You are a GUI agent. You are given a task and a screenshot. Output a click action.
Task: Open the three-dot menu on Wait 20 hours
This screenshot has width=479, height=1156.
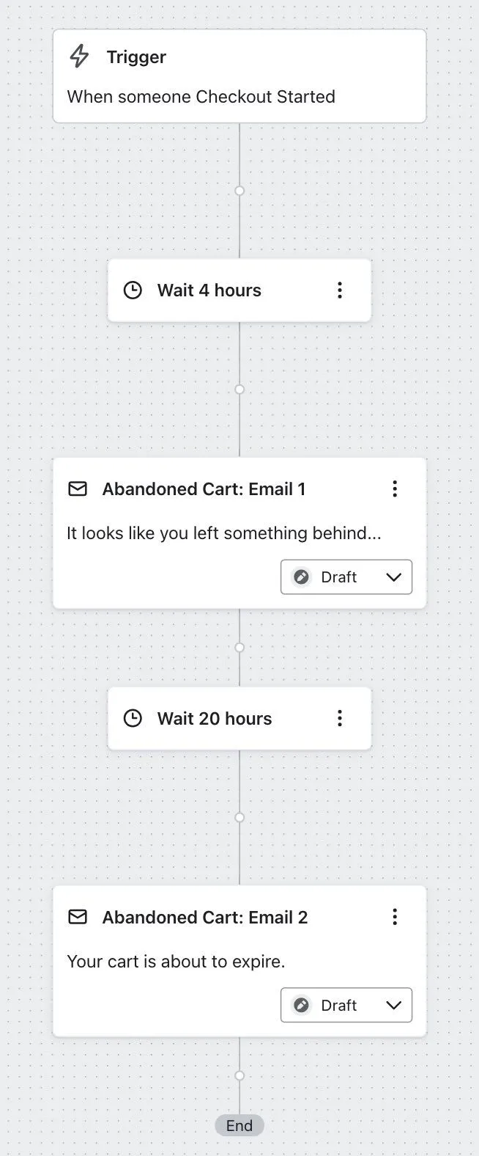pos(340,718)
